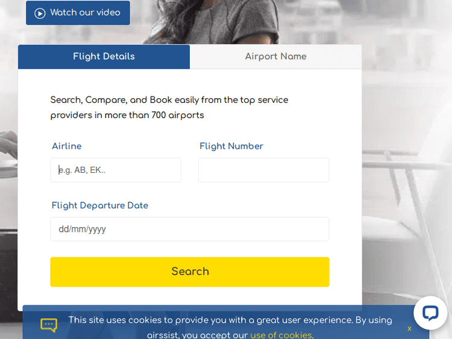
Task: Focus the Airline input field
Action: click(116, 170)
